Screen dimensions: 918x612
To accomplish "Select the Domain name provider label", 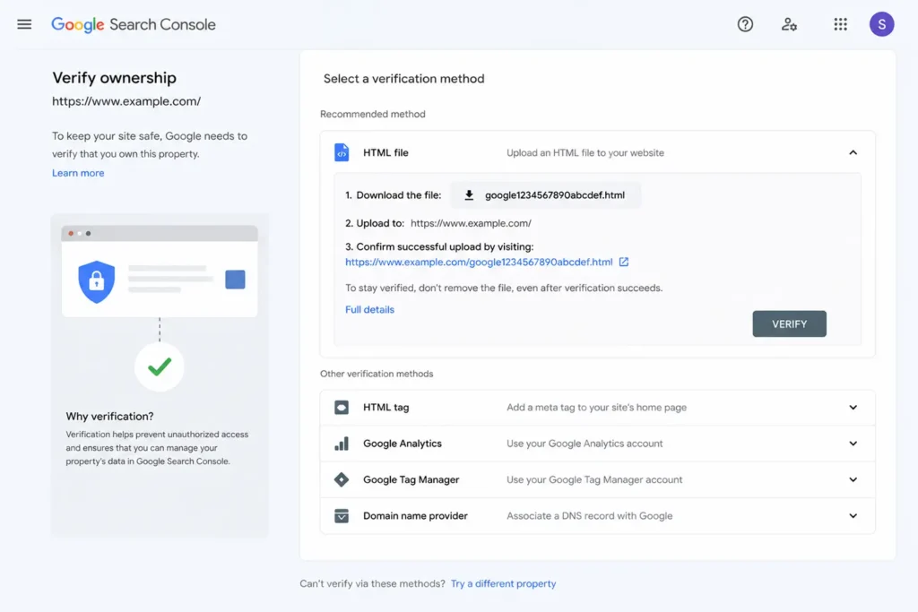I will pos(415,516).
